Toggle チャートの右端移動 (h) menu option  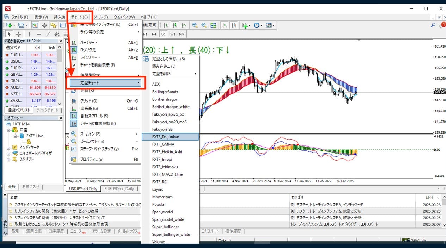click(x=105, y=123)
